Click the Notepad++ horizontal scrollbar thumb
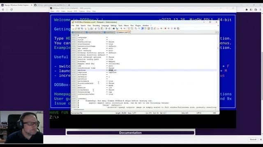The width and height of the screenshot is (263, 147). click(79, 110)
